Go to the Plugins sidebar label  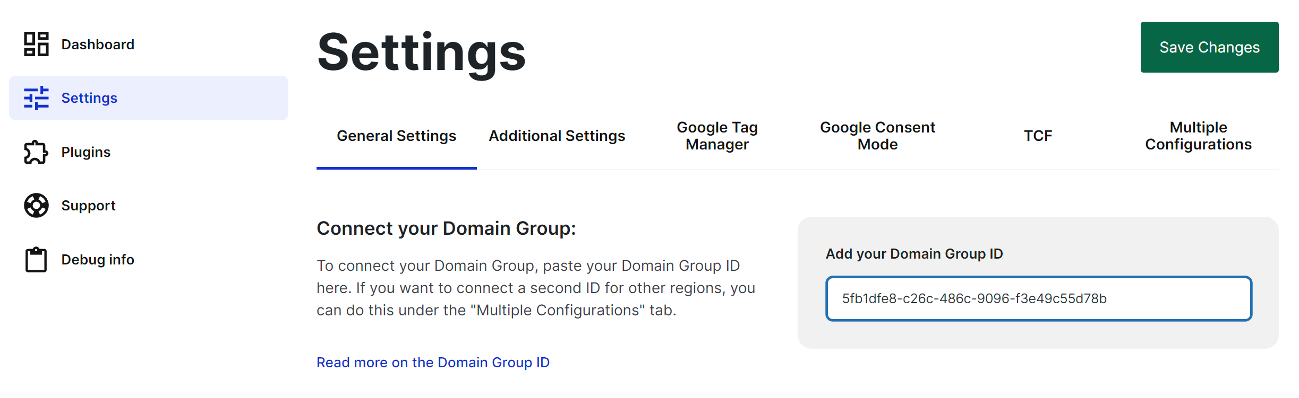(x=86, y=152)
